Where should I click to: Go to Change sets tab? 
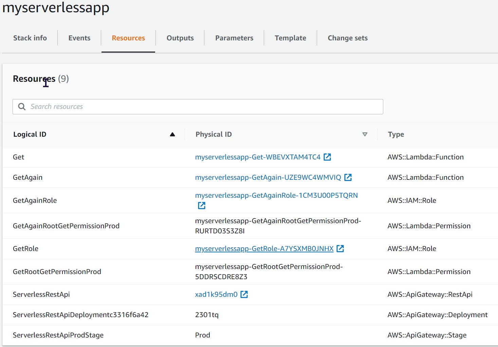pyautogui.click(x=348, y=38)
